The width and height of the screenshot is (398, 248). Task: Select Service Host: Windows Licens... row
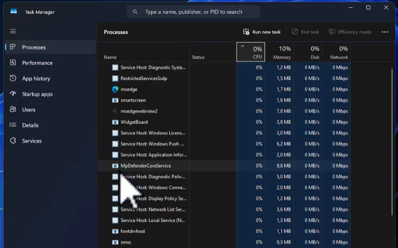[x=224, y=133]
